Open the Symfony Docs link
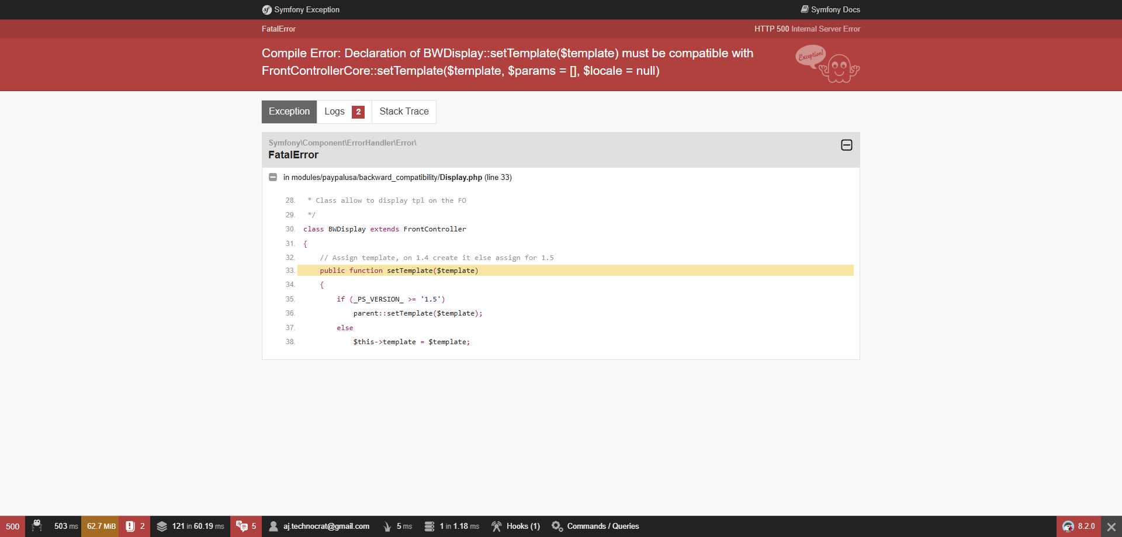Image resolution: width=1122 pixels, height=537 pixels. [830, 10]
